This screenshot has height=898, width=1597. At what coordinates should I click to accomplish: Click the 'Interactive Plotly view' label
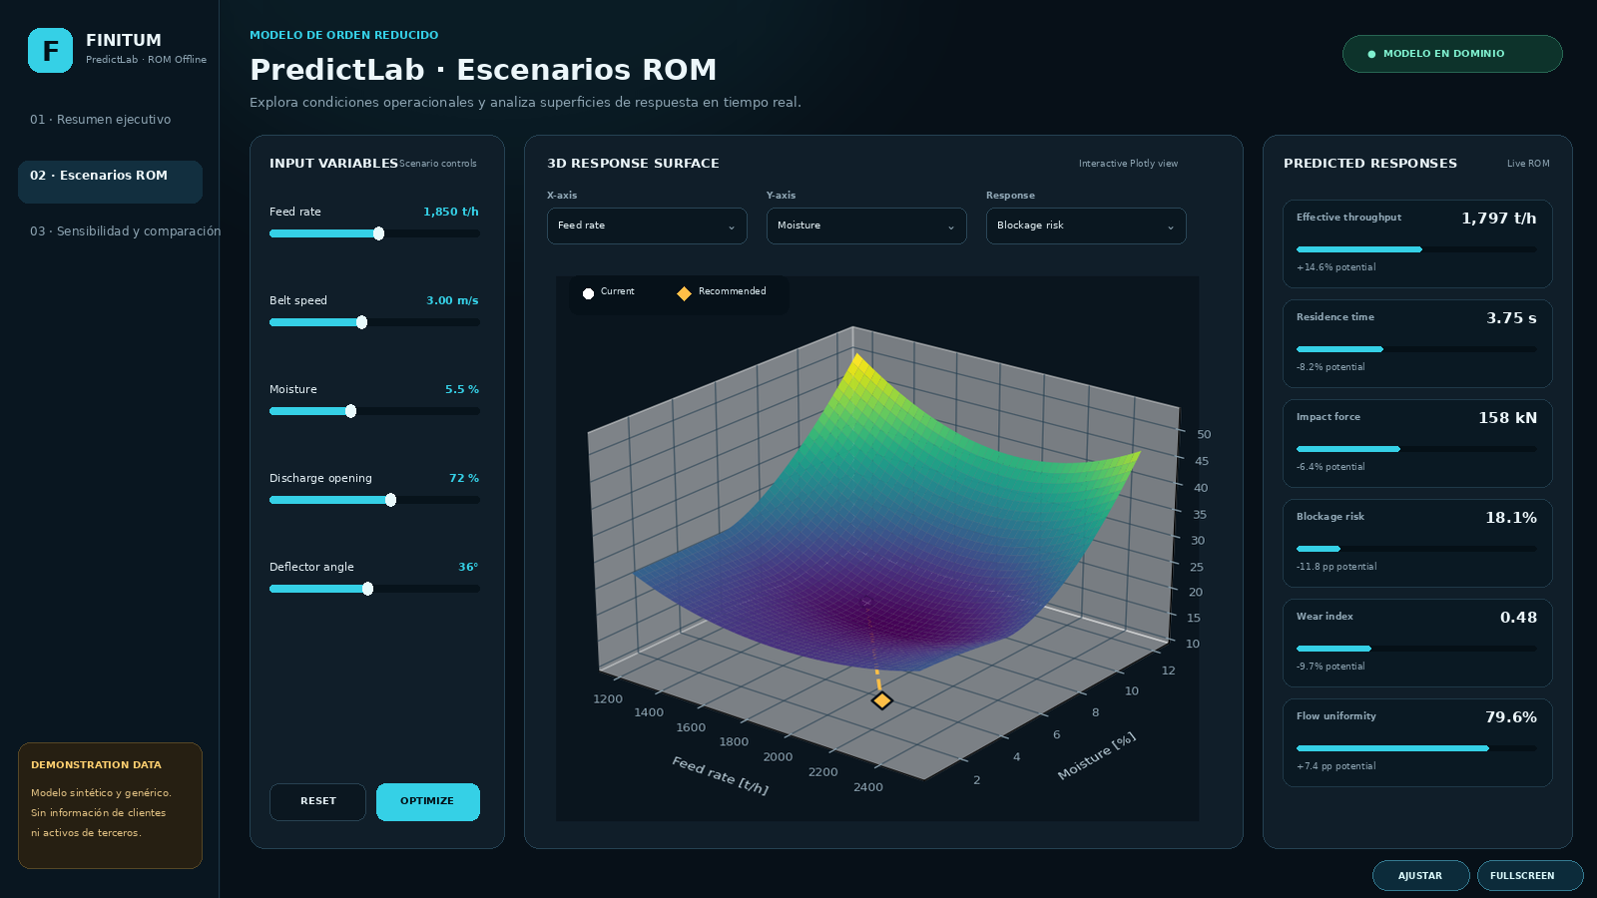[x=1128, y=164]
